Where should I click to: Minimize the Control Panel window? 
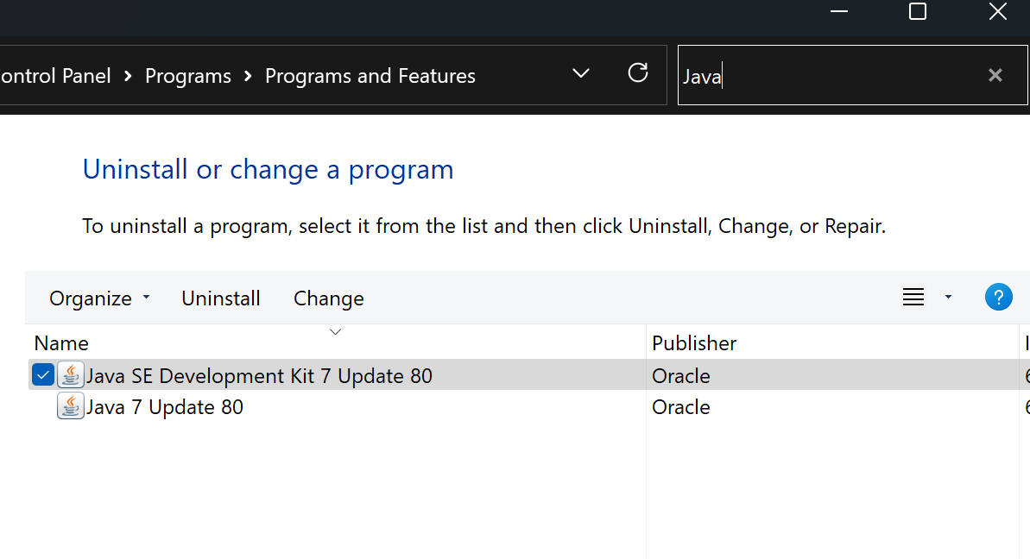click(839, 11)
